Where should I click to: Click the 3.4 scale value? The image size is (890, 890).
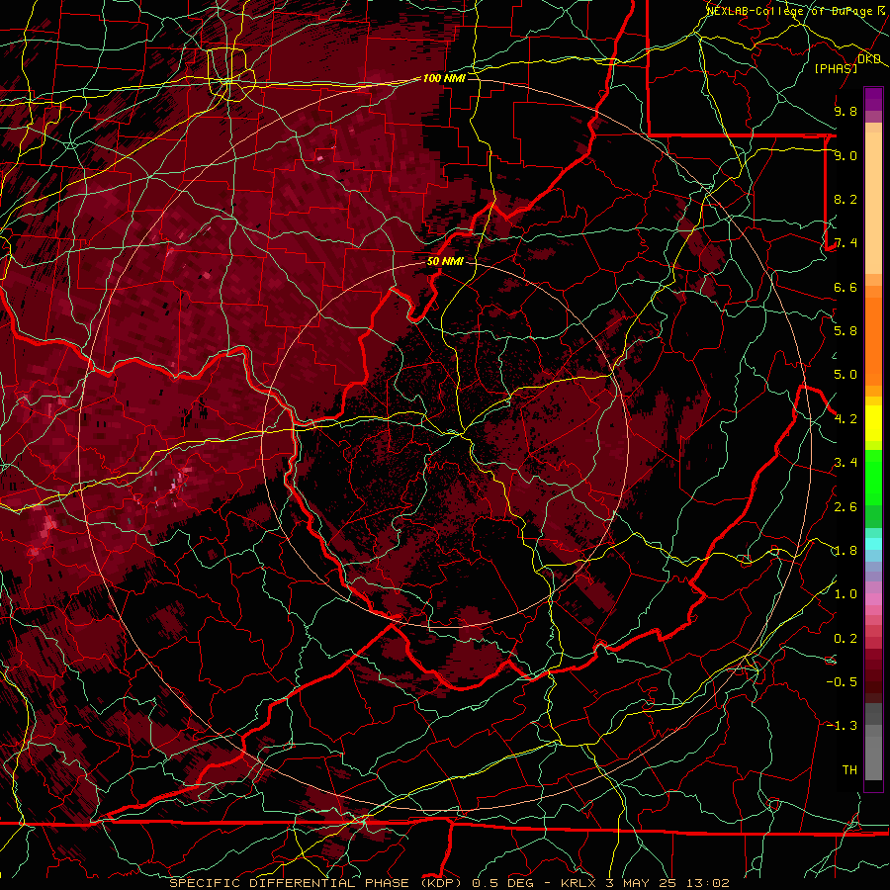coord(845,463)
